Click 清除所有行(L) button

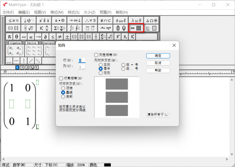point(158,115)
